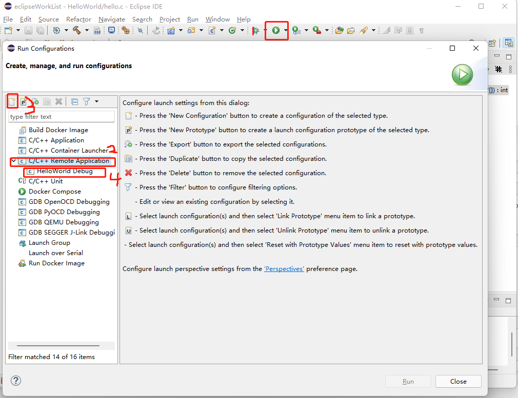Focus the 'type filter text' field

click(x=62, y=116)
